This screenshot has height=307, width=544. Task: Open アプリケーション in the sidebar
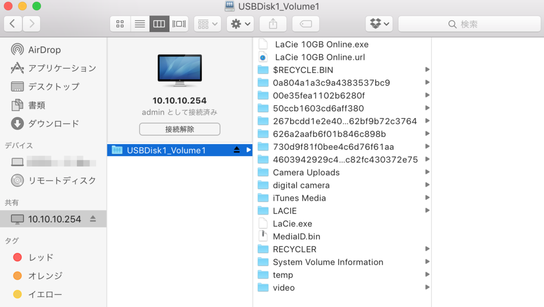[x=53, y=68]
